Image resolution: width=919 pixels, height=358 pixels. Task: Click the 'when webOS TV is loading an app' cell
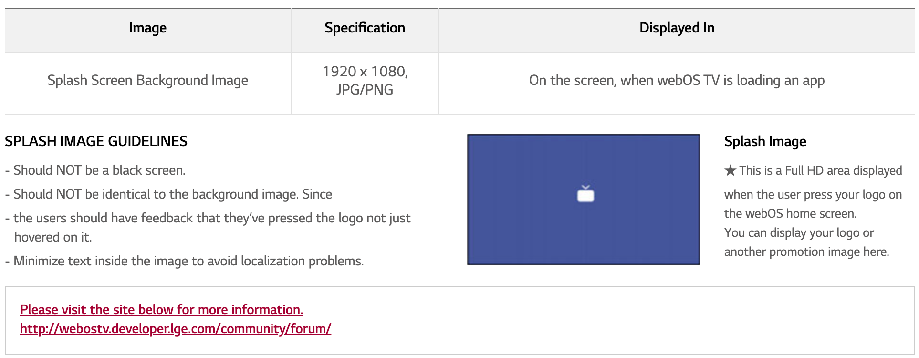click(676, 80)
